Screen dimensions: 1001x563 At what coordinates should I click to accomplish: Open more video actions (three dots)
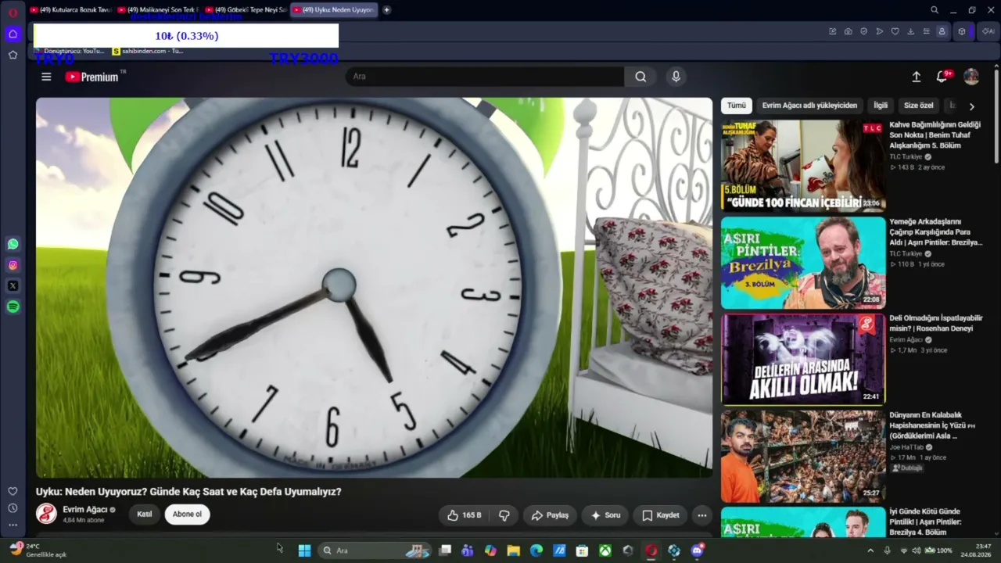click(702, 515)
